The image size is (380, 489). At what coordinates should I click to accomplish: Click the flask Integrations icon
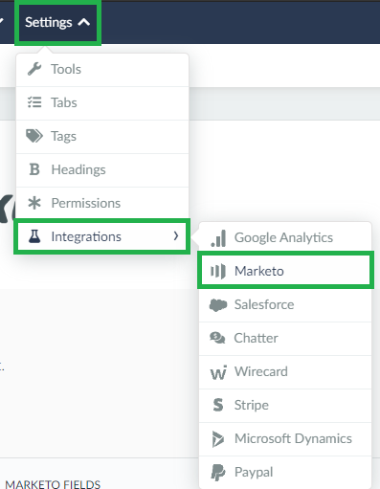coord(34,236)
